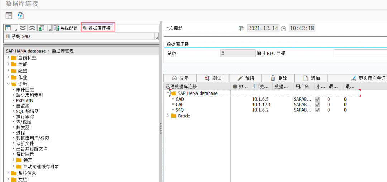Screen dimensions: 387x182
Task: Expand the 配置 folder
Action: [8, 71]
